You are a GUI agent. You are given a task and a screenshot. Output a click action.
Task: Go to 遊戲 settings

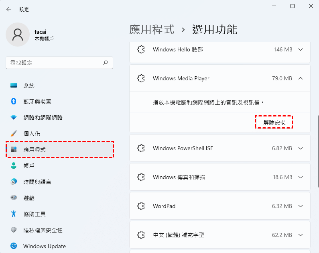pyautogui.click(x=59, y=198)
